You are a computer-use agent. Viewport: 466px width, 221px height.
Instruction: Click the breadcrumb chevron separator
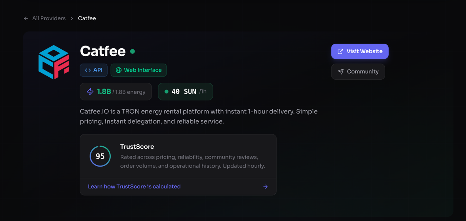click(72, 18)
